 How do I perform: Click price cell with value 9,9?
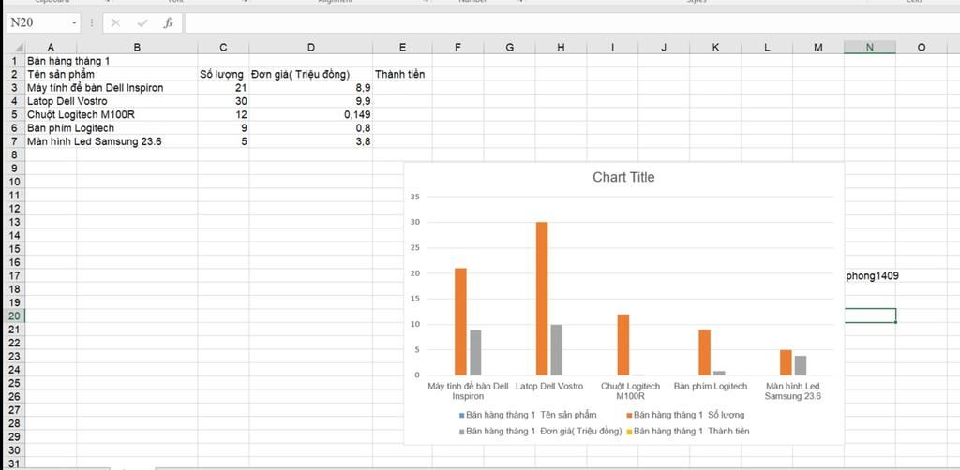click(x=311, y=101)
